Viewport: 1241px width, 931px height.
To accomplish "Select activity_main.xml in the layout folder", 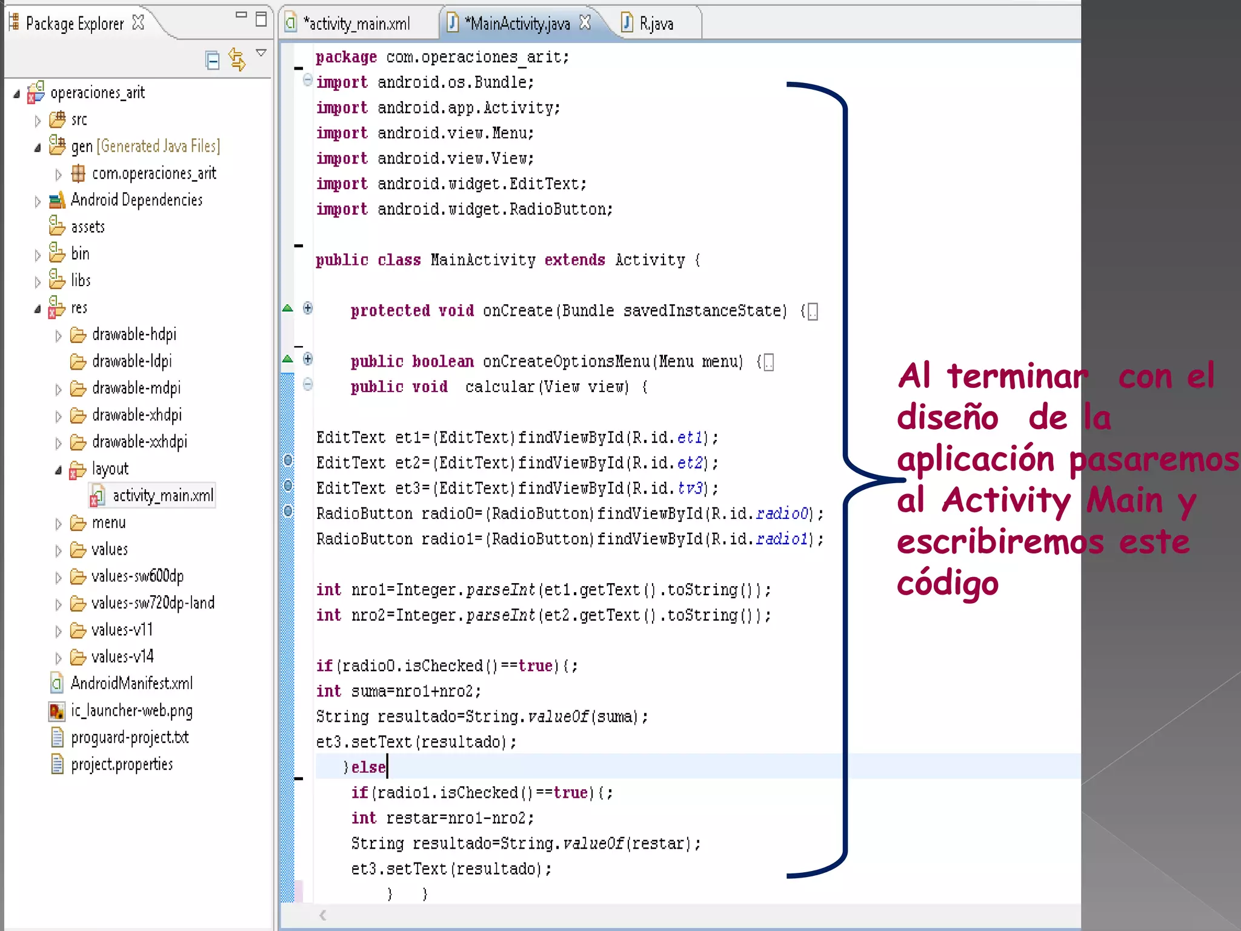I will pyautogui.click(x=162, y=496).
